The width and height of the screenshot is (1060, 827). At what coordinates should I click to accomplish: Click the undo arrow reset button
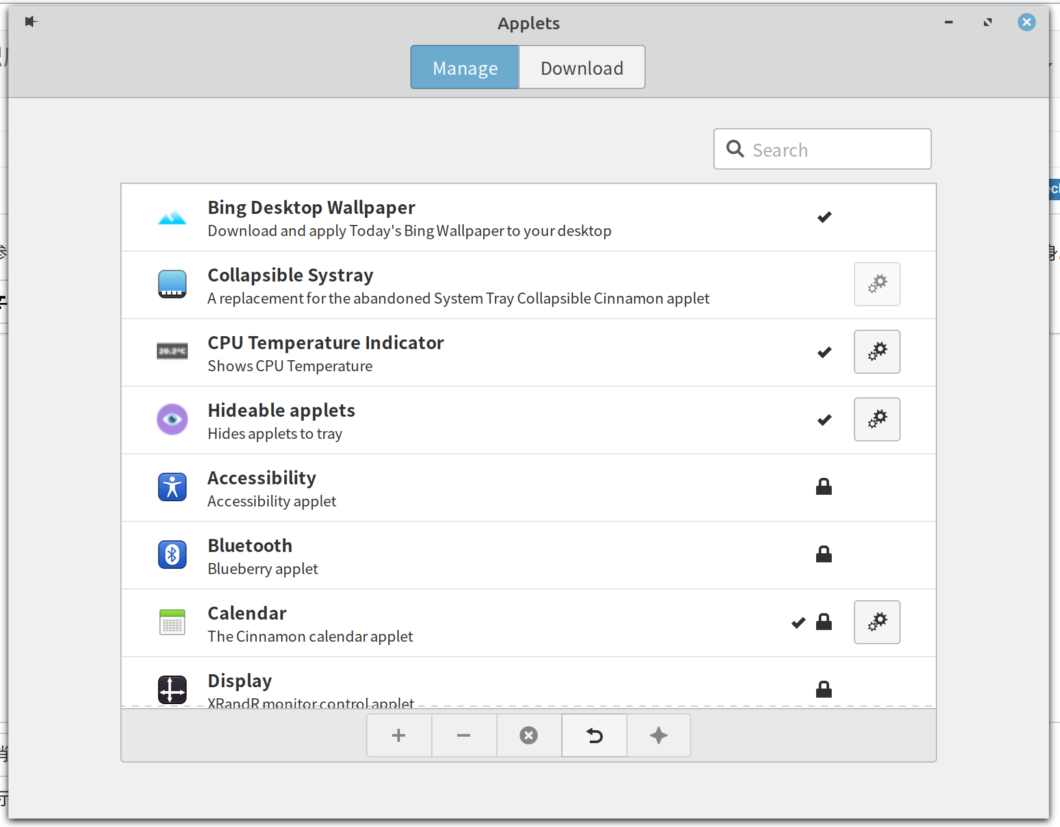(x=594, y=735)
